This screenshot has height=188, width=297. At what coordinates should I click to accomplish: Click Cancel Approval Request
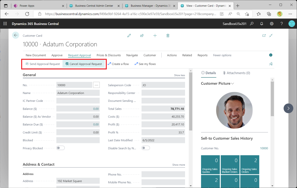[x=84, y=64]
